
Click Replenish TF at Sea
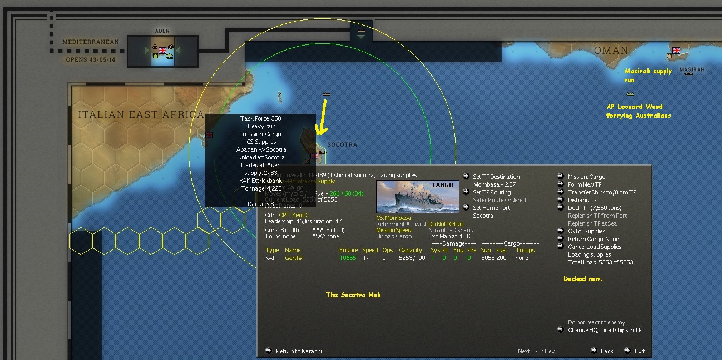click(x=592, y=223)
